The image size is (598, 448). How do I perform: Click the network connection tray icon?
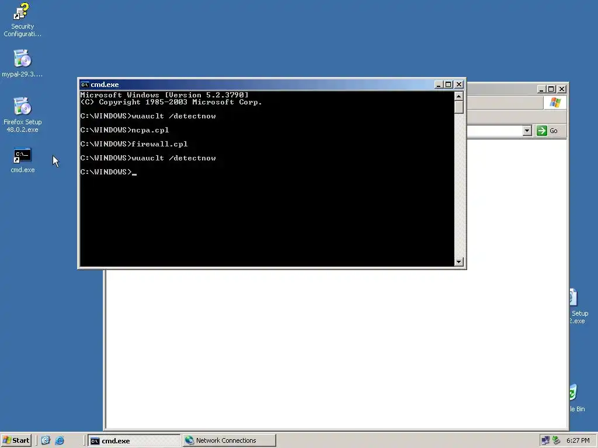545,440
